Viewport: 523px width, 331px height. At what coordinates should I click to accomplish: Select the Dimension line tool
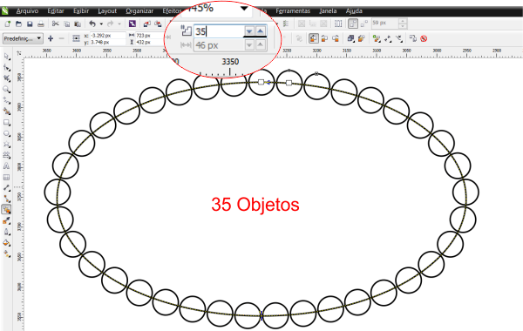[7, 188]
